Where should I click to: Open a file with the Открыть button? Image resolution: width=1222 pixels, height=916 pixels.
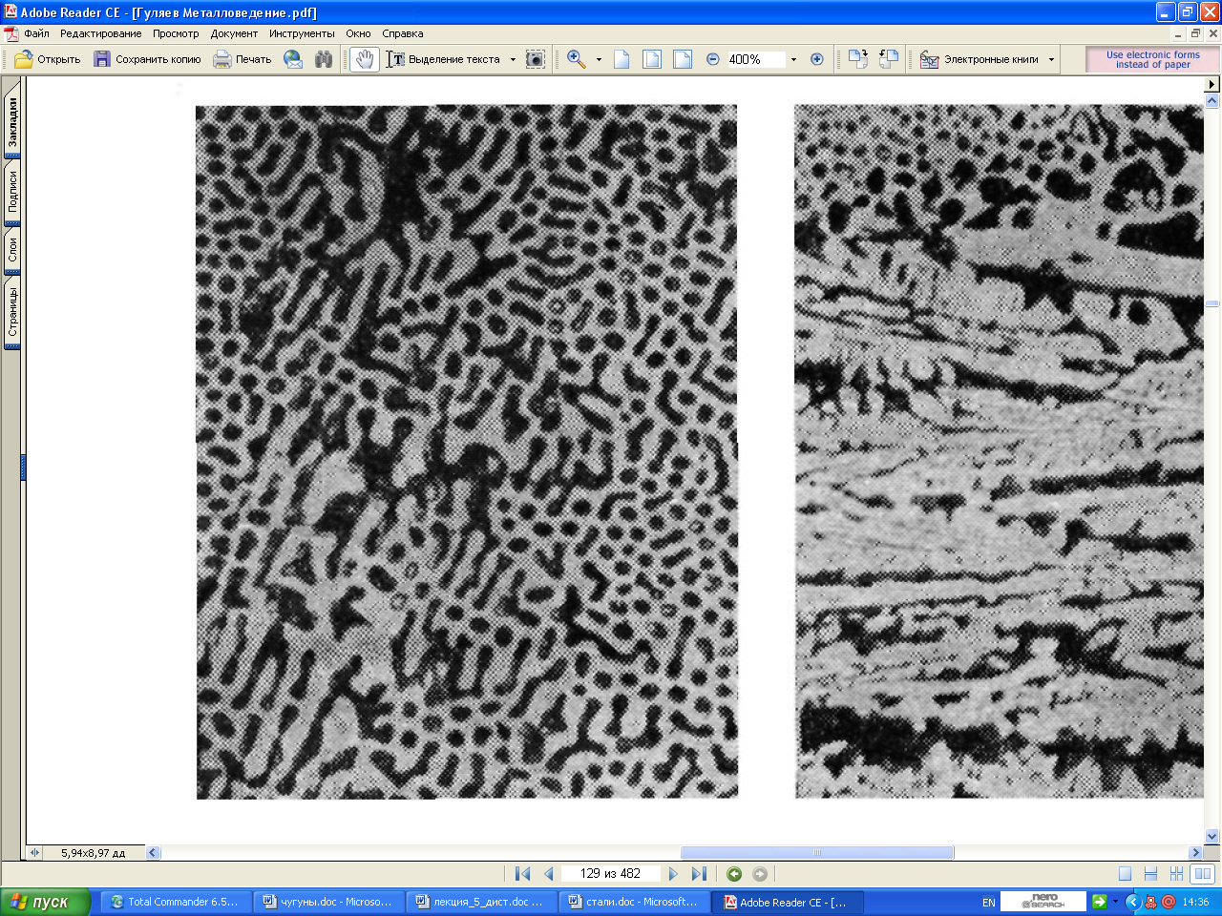pyautogui.click(x=48, y=59)
